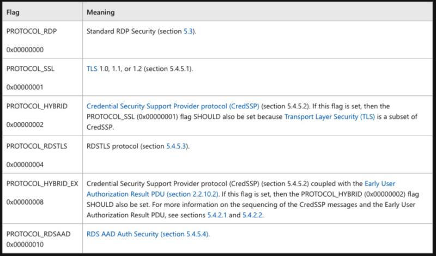The image size is (436, 256).
Task: Click the PROTOCOL_RDSAAD flag name
Action: pyautogui.click(x=38, y=234)
